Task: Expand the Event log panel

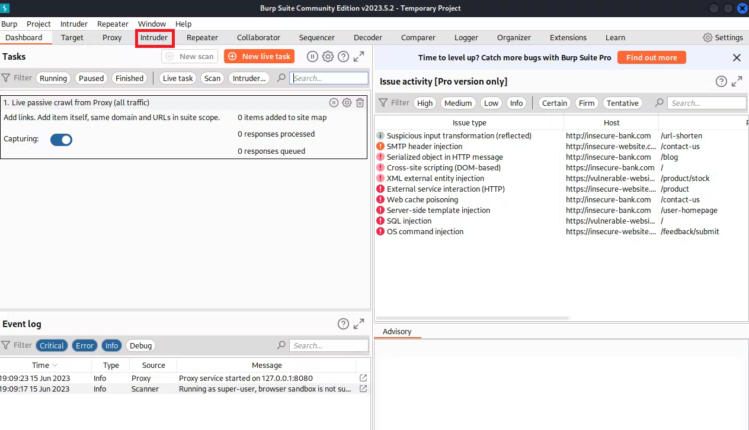Action: pyautogui.click(x=359, y=324)
